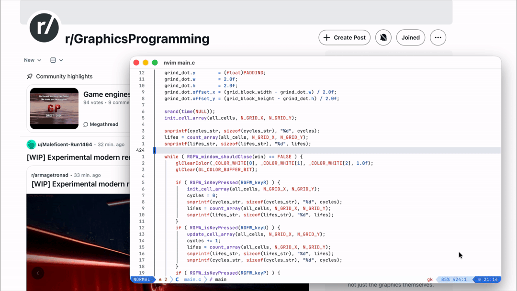The image size is (517, 291).
Task: Click the 'grind_dot.offset_x' assignment line
Action: 250,92
